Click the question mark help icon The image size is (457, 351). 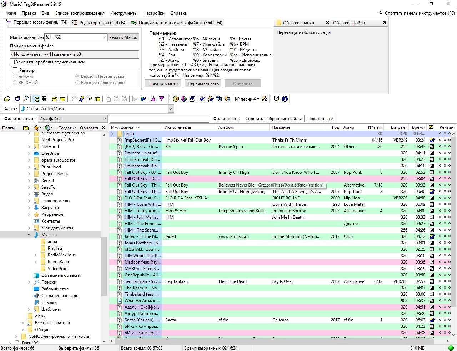pos(276,99)
